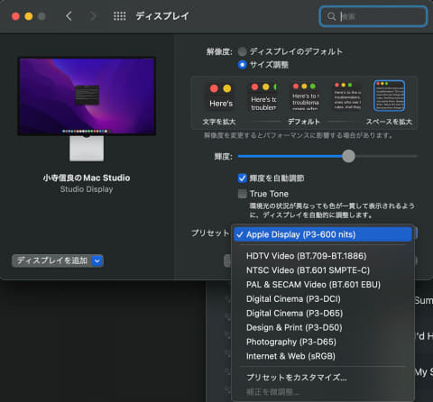This screenshot has width=433, height=402.
Task: Choose プリセットをカスタマイズ… menu entry
Action: 323,378
